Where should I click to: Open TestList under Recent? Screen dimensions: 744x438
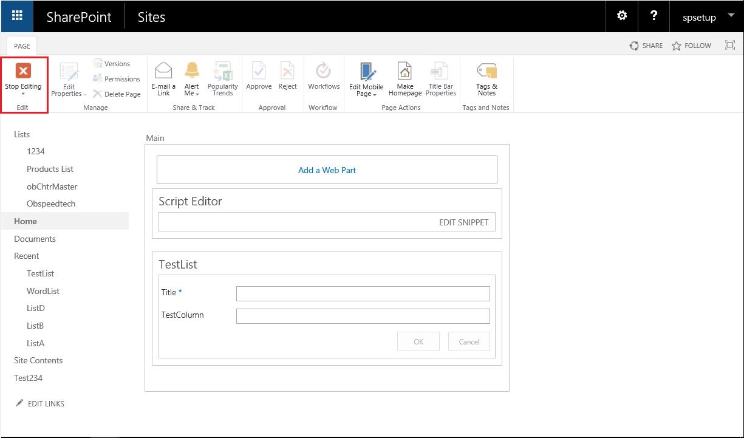pos(40,273)
